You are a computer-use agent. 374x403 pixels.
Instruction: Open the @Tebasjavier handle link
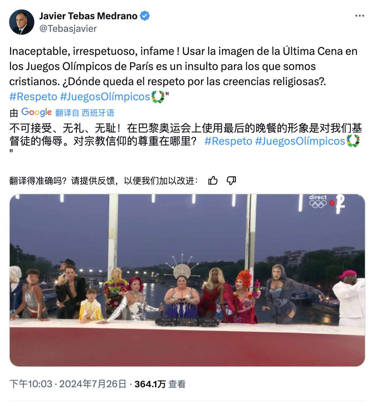68,29
